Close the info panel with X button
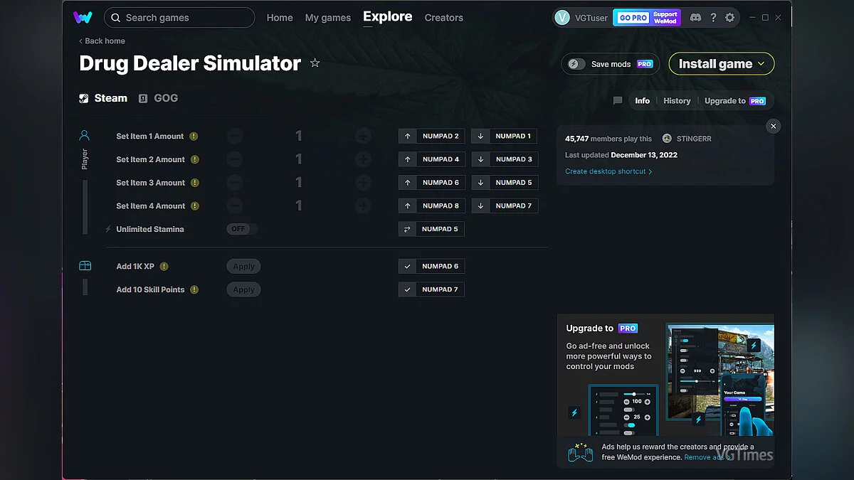 tap(774, 126)
